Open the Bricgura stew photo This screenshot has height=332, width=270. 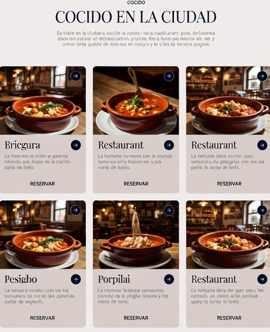point(43,100)
